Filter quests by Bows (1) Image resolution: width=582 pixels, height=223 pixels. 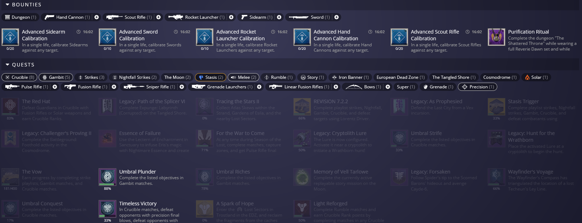(x=363, y=87)
